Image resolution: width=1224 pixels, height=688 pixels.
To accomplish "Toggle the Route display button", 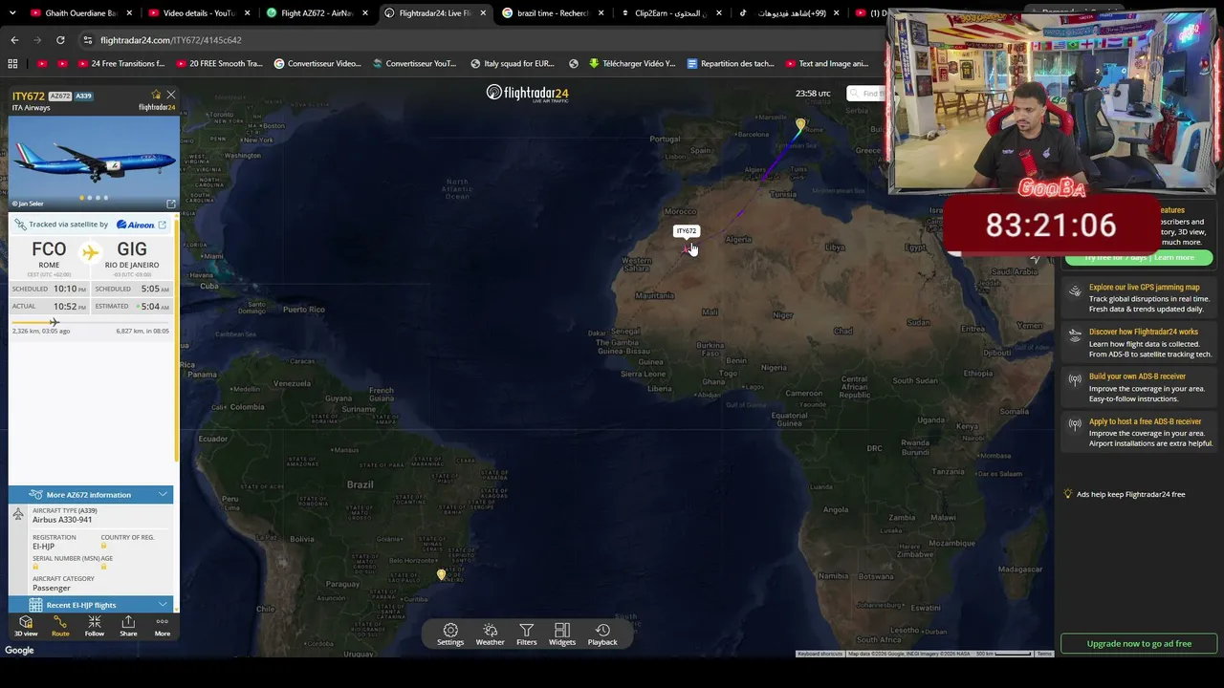I will tap(60, 627).
